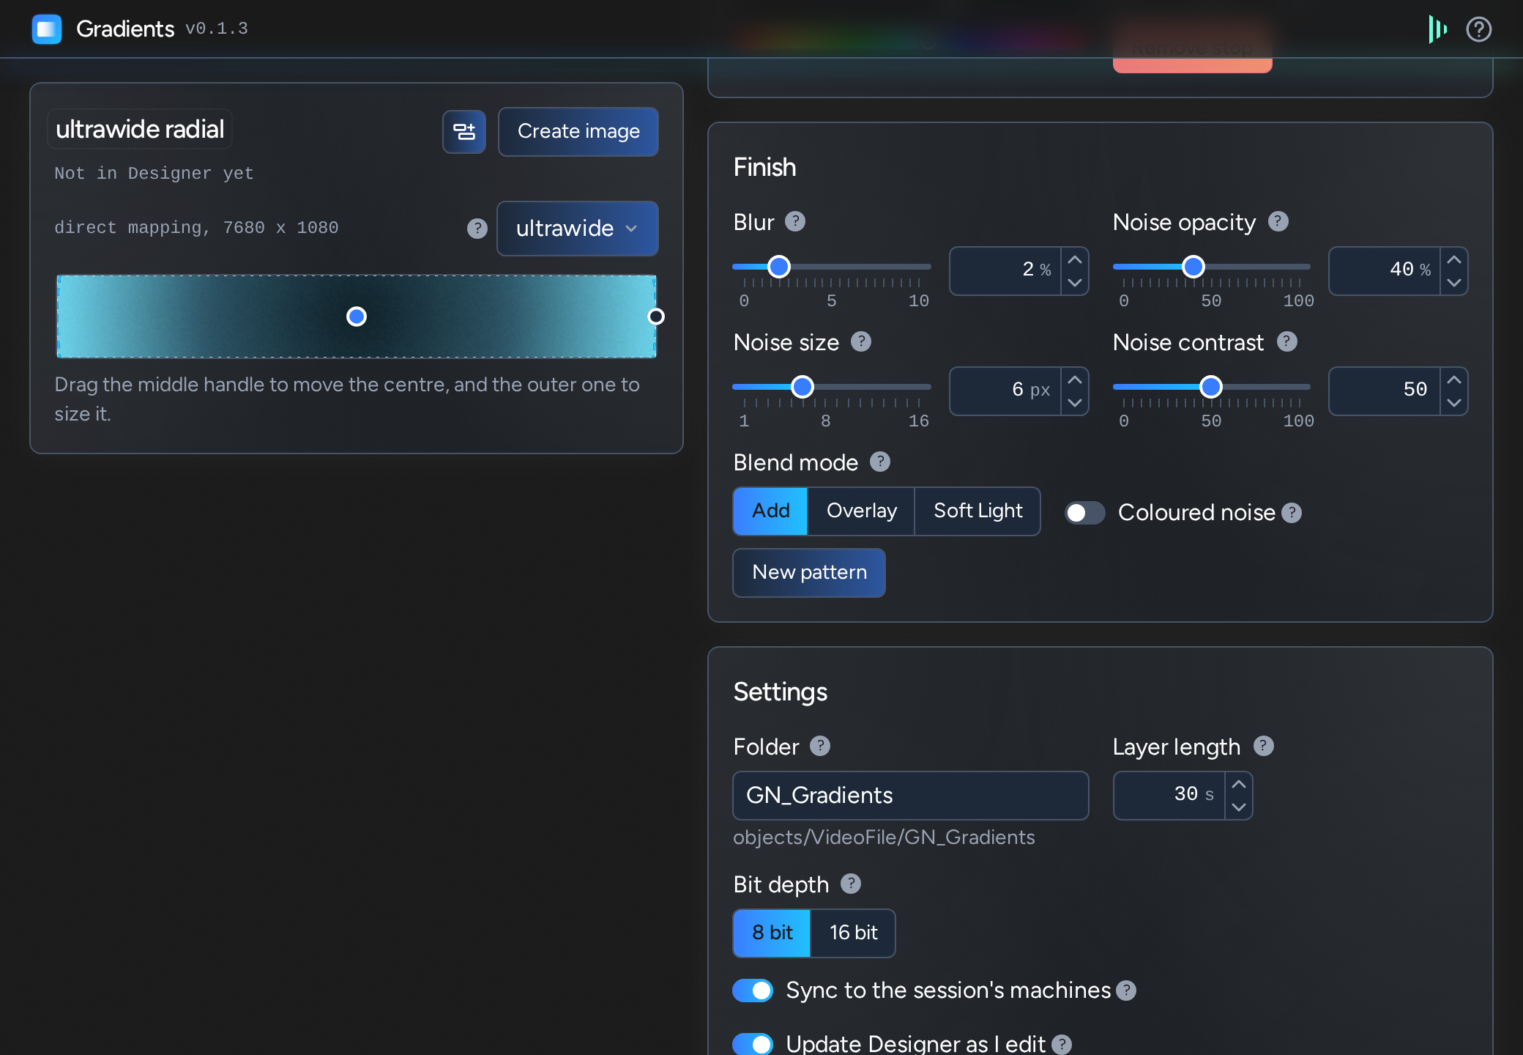Increase Layer length with up arrow

tap(1239, 784)
